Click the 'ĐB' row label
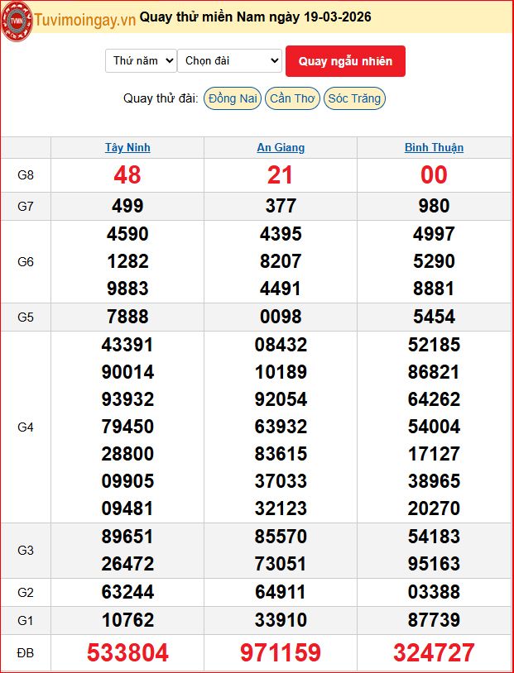Screen dimensions: 514x673 [x=26, y=653]
